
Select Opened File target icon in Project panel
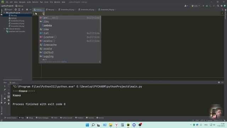16,10
